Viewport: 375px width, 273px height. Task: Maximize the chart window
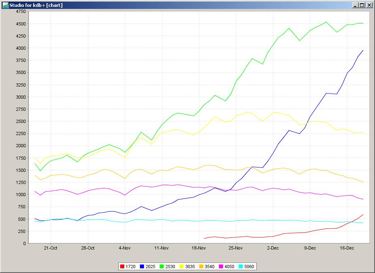click(x=362, y=5)
